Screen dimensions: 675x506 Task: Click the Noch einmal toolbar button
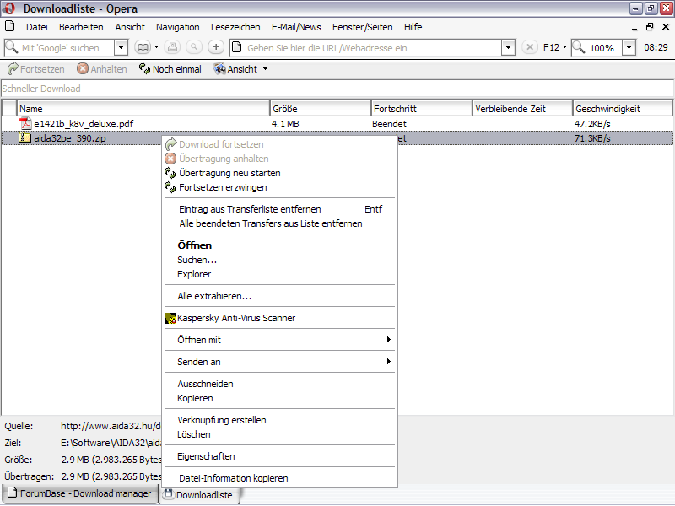170,69
